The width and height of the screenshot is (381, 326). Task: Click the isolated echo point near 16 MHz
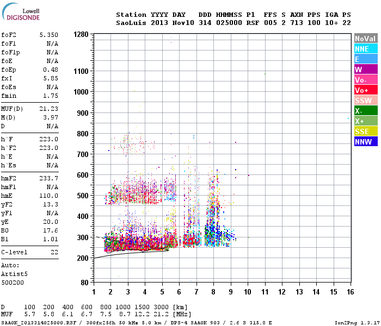pos(348,118)
